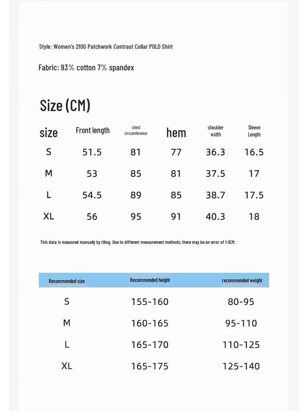Screen dimensions: 308x411
Task: Click the measurement error disclaimer note
Action: pyautogui.click(x=138, y=242)
